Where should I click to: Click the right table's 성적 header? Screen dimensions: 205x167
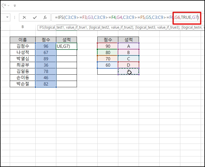pos(129,40)
